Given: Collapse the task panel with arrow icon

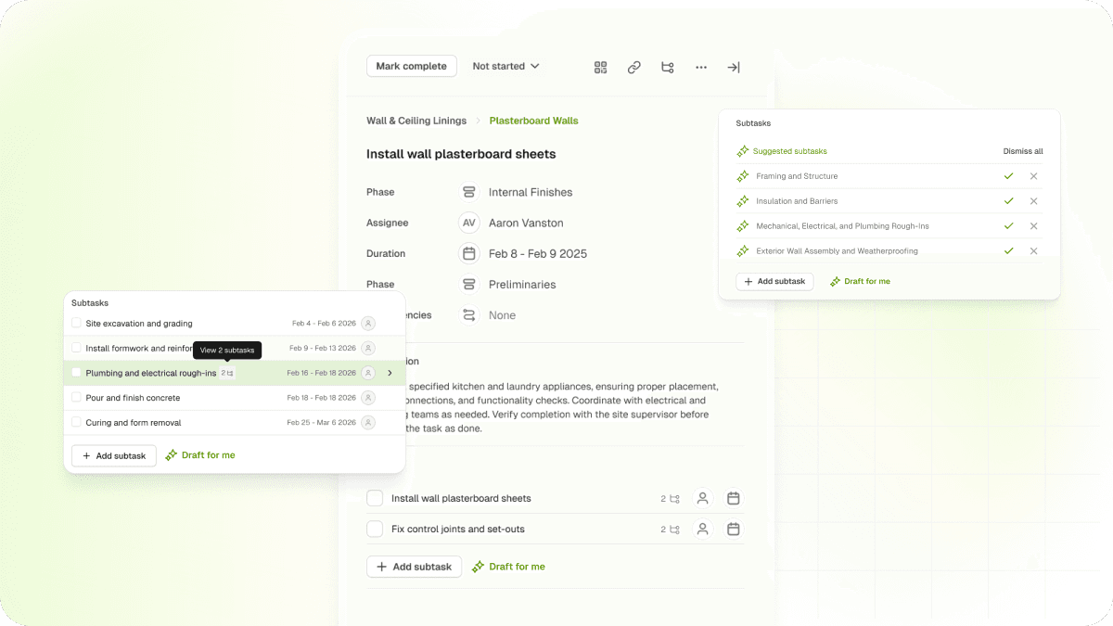Looking at the screenshot, I should 734,67.
